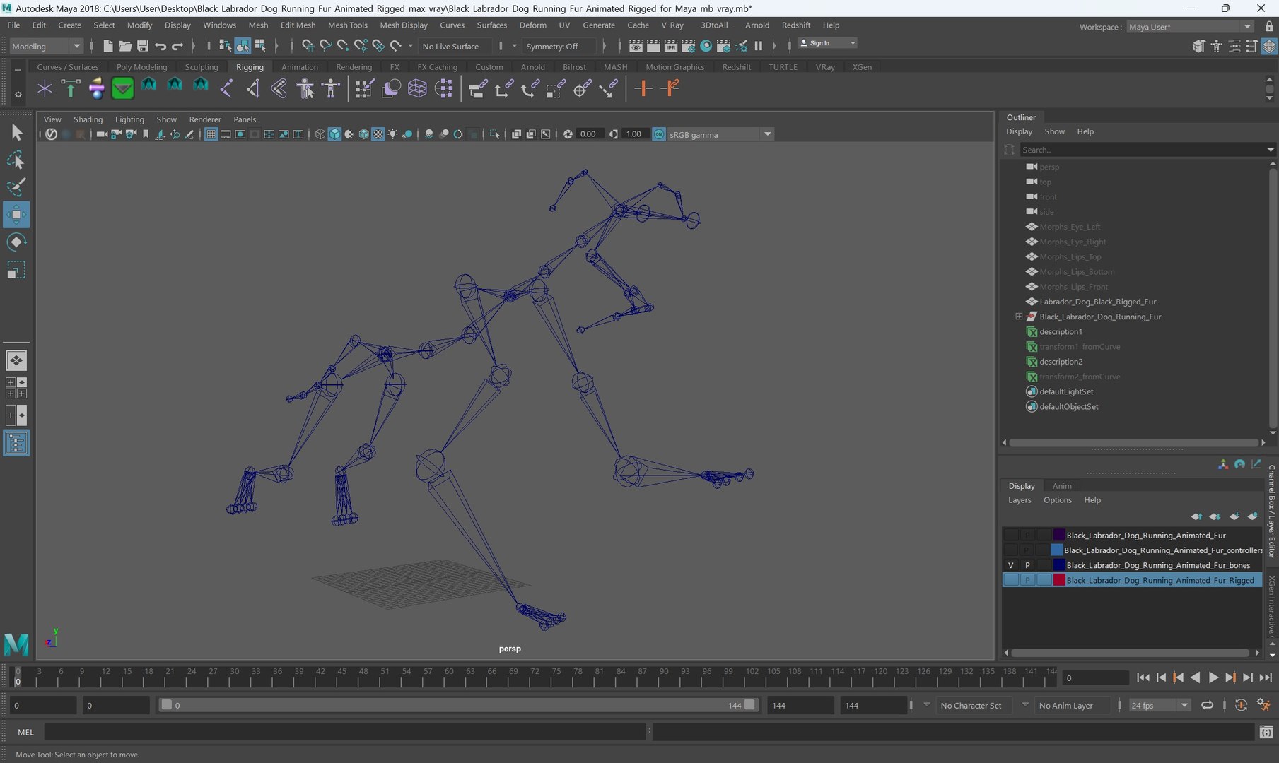This screenshot has width=1279, height=763.
Task: Click the New Scene icon
Action: (x=107, y=46)
